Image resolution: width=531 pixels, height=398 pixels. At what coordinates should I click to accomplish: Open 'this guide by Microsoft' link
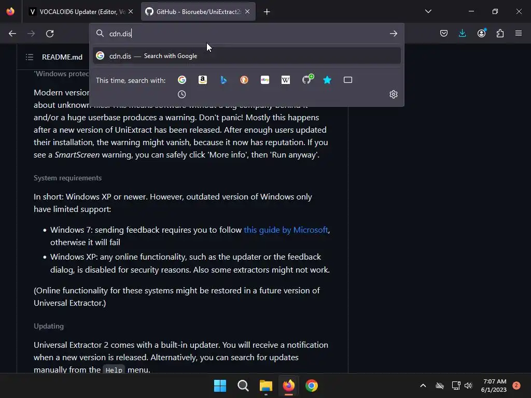pos(286,230)
